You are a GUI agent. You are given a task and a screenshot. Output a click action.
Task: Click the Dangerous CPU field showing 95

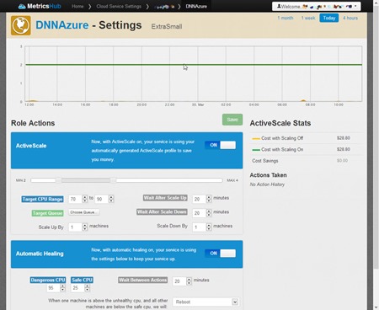(x=53, y=288)
